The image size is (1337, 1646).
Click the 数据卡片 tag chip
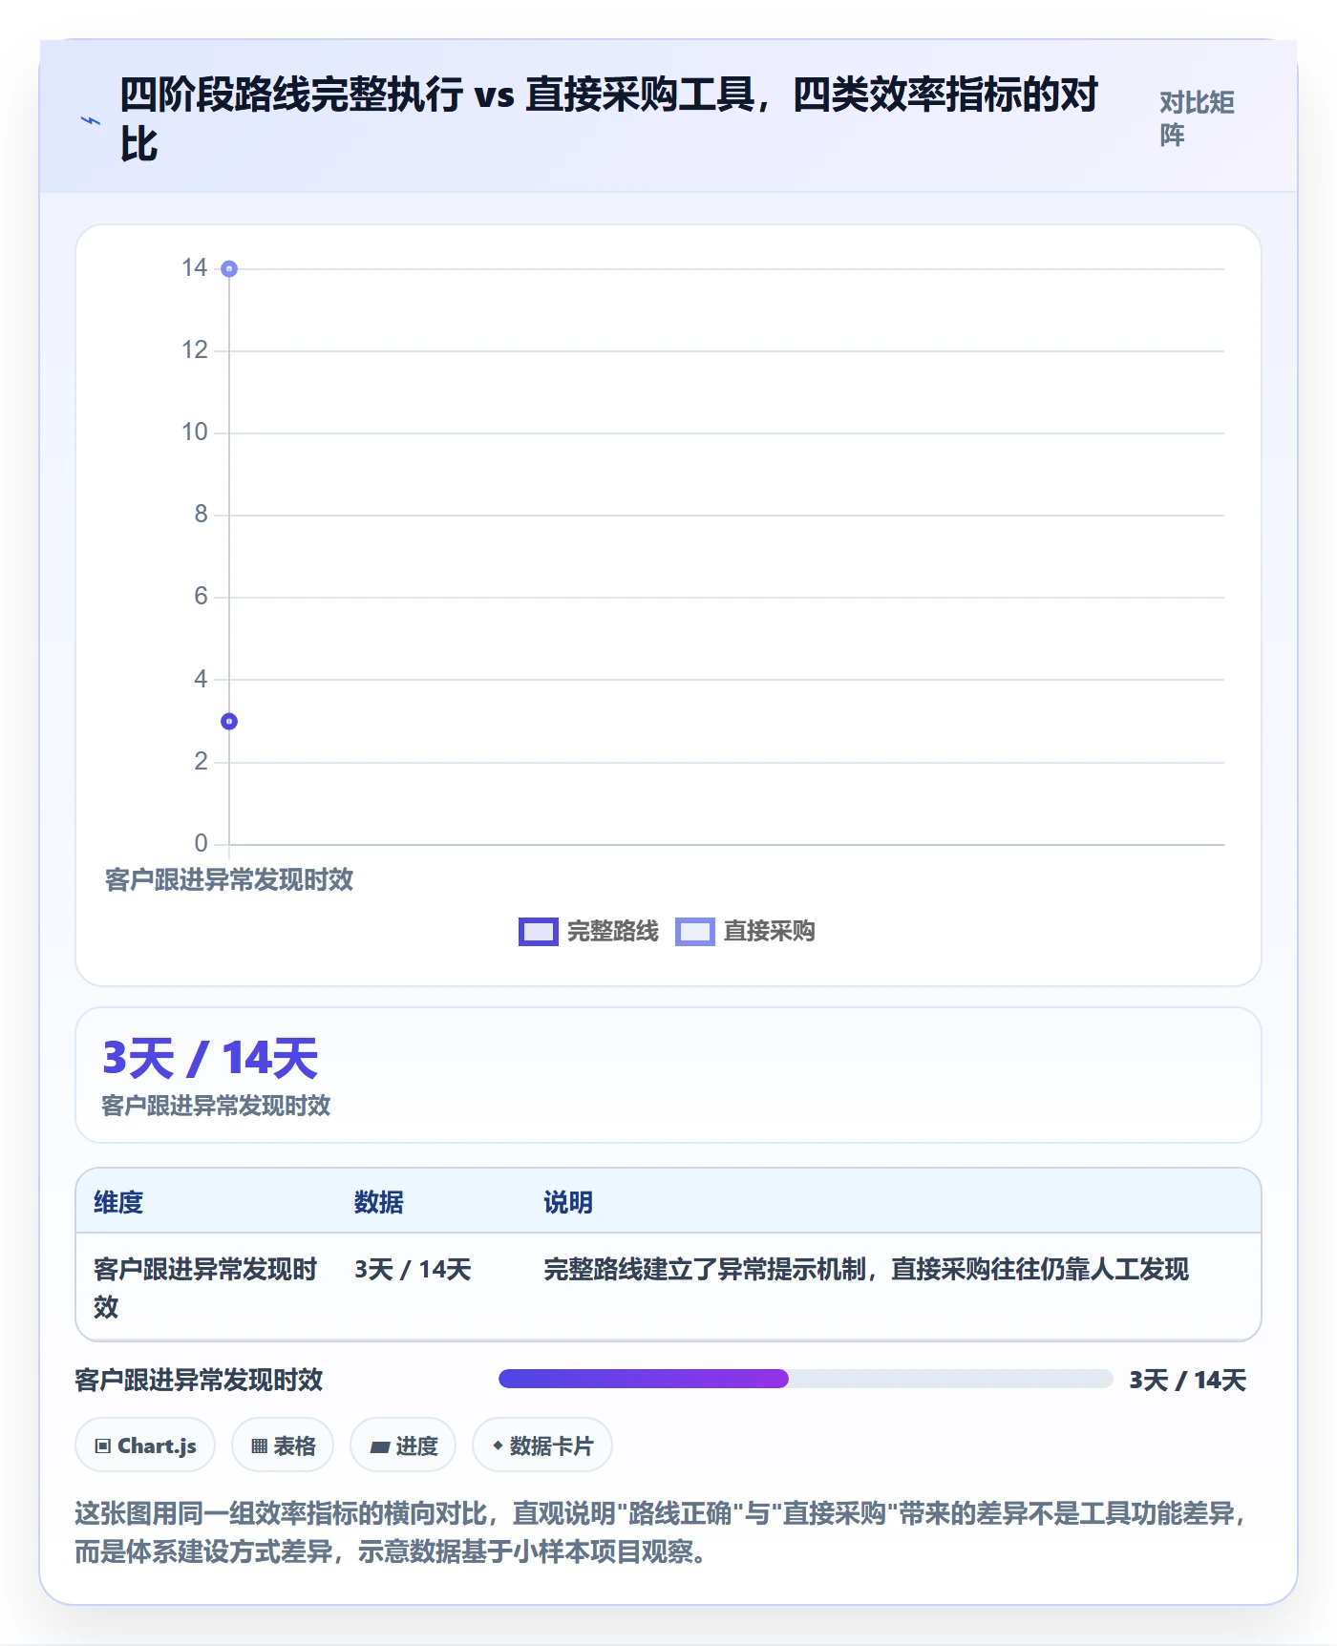click(542, 1446)
